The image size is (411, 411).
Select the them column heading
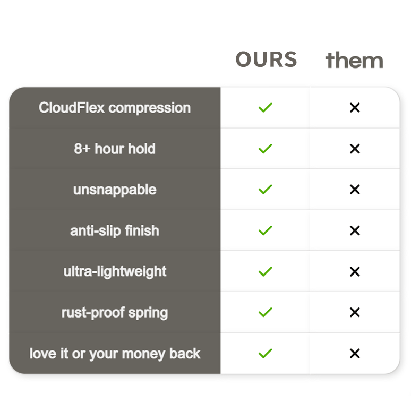[x=354, y=61]
